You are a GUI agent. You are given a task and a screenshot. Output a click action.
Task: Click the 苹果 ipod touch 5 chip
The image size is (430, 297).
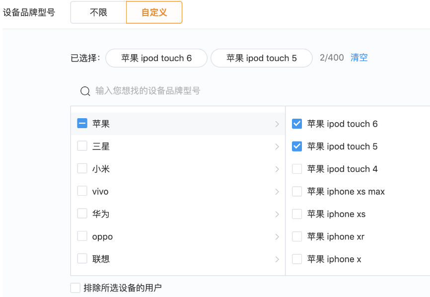pyautogui.click(x=262, y=58)
